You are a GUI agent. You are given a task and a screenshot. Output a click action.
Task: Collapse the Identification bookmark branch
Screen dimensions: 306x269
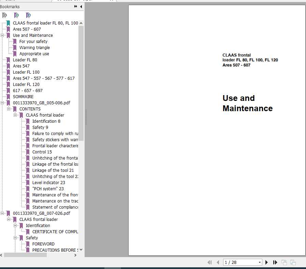pyautogui.click(x=15, y=225)
